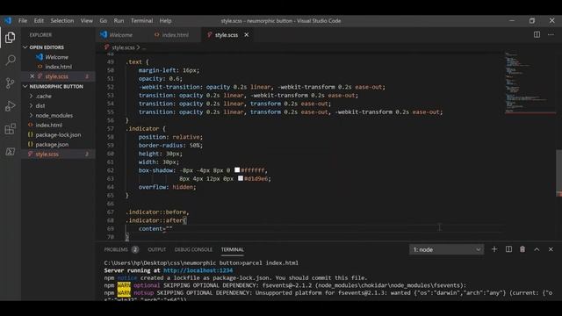Click the #ffffff color swatch in code
This screenshot has height=316, width=562.
coord(237,169)
